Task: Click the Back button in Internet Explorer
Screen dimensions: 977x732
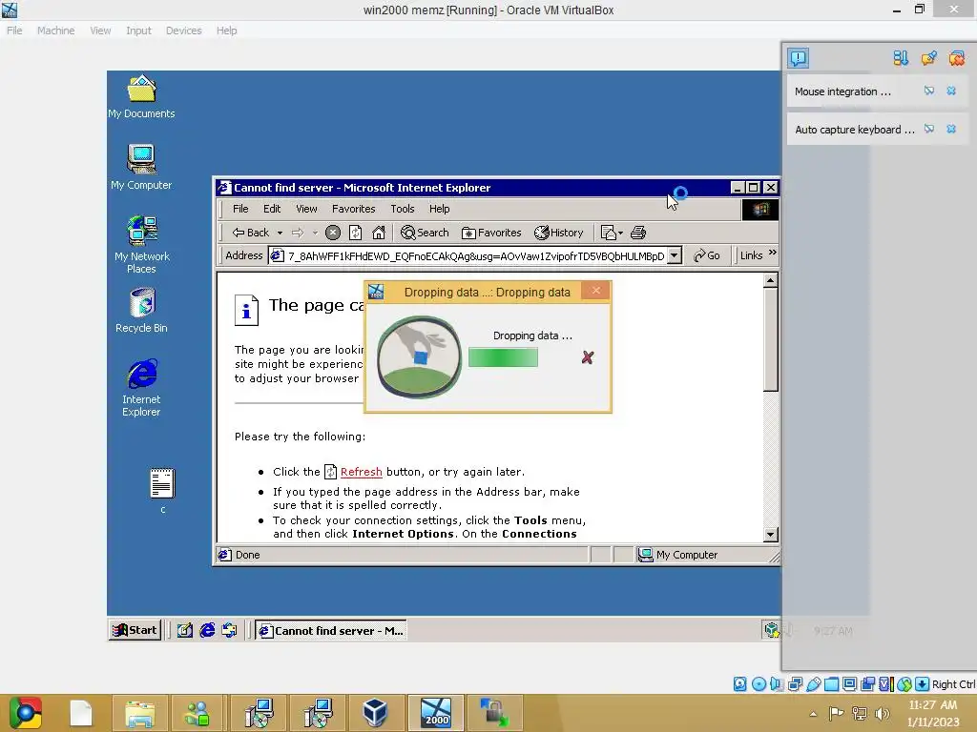Action: [251, 233]
